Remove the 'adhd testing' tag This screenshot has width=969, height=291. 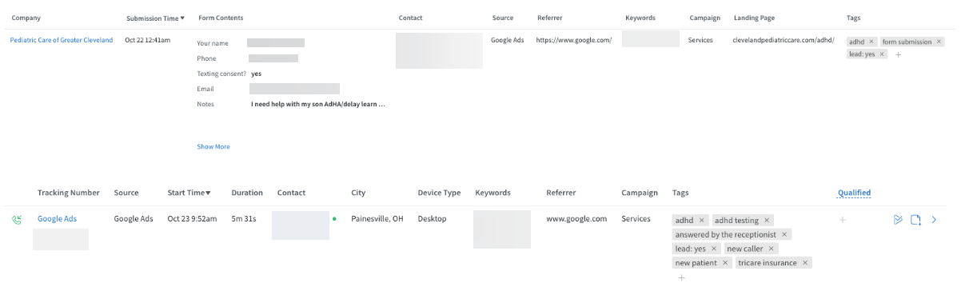click(x=767, y=220)
